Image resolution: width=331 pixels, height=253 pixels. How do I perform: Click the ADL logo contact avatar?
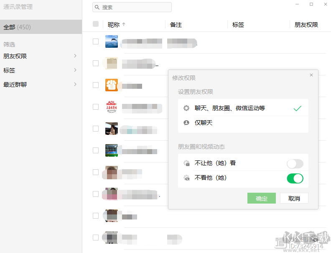(112, 107)
